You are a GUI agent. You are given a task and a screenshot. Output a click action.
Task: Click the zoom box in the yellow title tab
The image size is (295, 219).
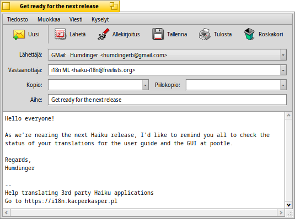click(x=114, y=6)
